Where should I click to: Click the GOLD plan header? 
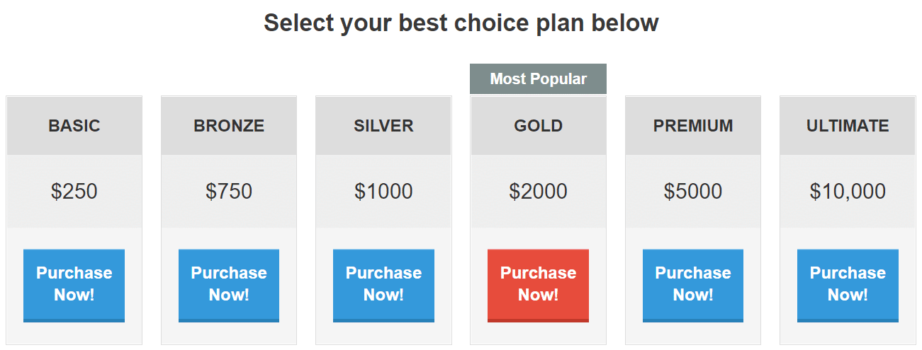(539, 126)
